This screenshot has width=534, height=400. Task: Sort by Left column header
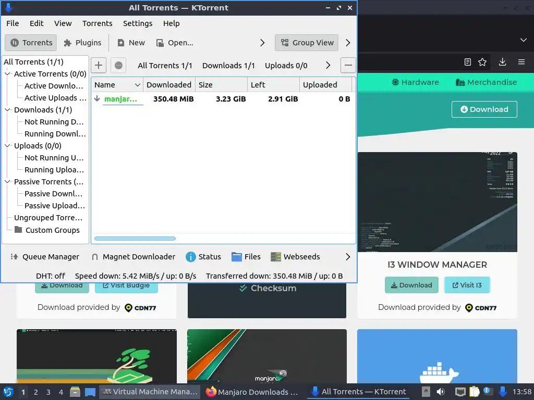tap(273, 85)
